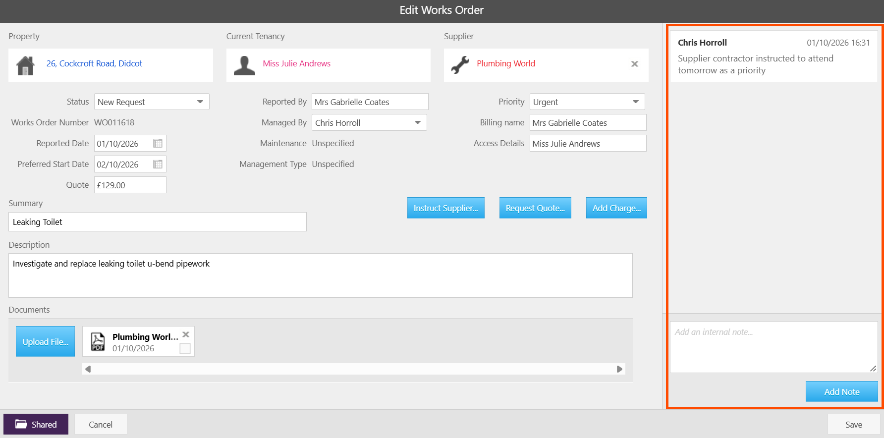
Task: Click the tenant person silhouette icon
Action: [x=244, y=65]
